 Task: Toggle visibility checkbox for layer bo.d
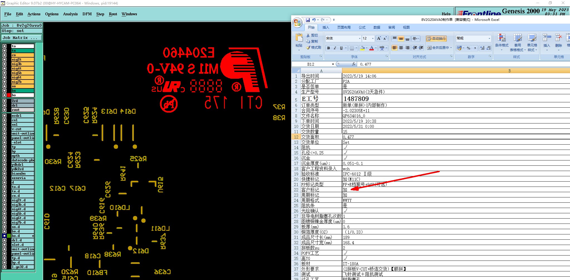coord(4,236)
